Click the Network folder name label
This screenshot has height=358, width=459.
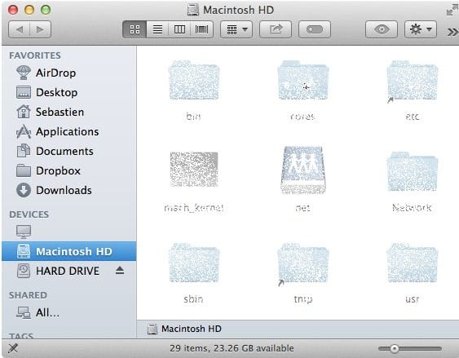coord(413,208)
